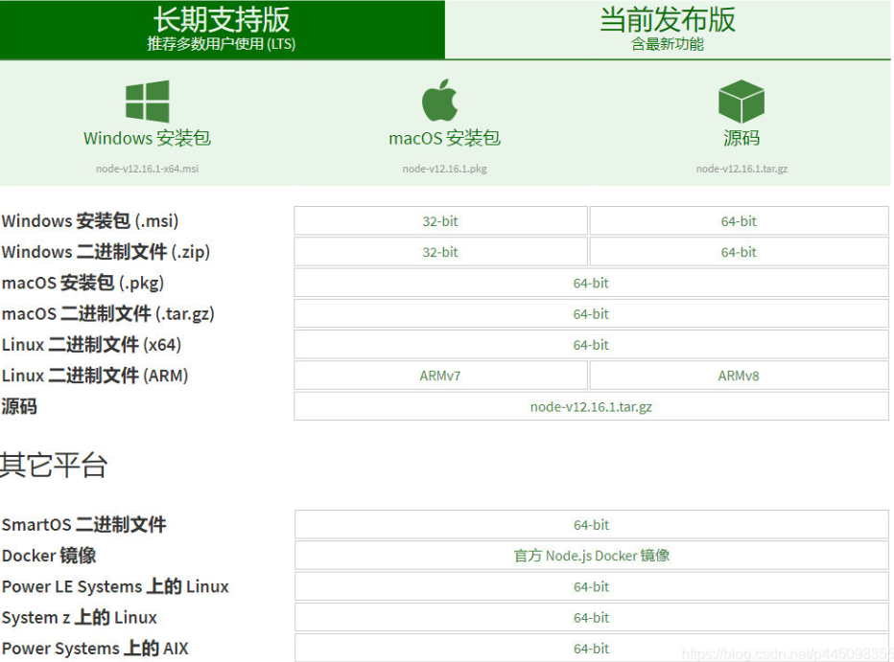
Task: Download macOS .pkg installer 64-bit
Action: tap(591, 284)
